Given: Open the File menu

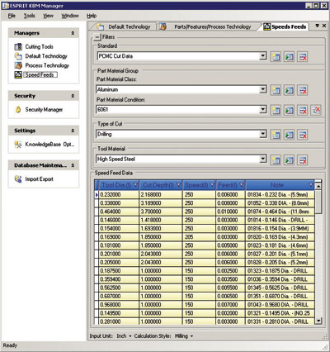Looking at the screenshot, I should click(x=12, y=16).
